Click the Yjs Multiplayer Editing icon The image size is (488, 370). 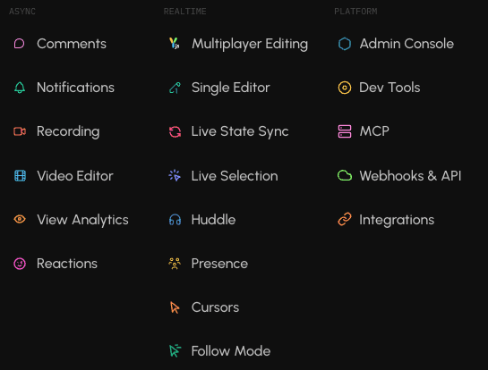(175, 44)
